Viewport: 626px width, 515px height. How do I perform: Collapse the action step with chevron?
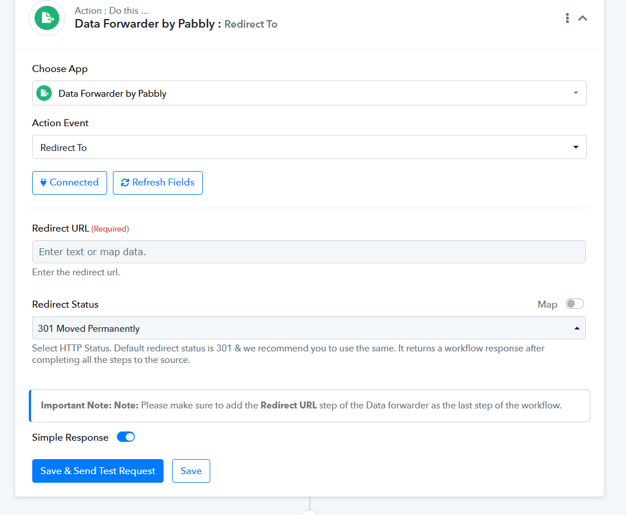click(x=583, y=18)
